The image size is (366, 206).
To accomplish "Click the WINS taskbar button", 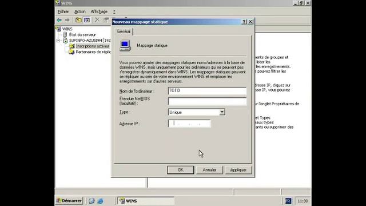I will tap(146, 201).
